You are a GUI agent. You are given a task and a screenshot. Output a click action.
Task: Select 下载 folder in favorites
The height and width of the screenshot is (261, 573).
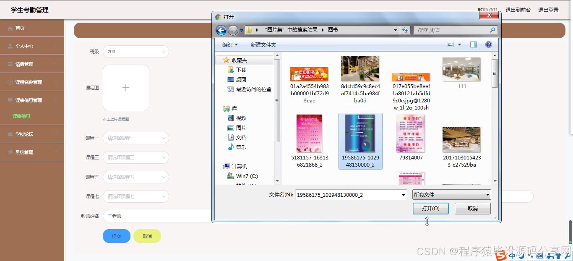click(x=237, y=70)
